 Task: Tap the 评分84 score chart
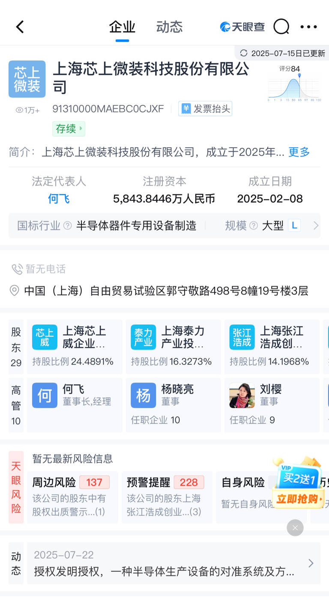pyautogui.click(x=294, y=83)
